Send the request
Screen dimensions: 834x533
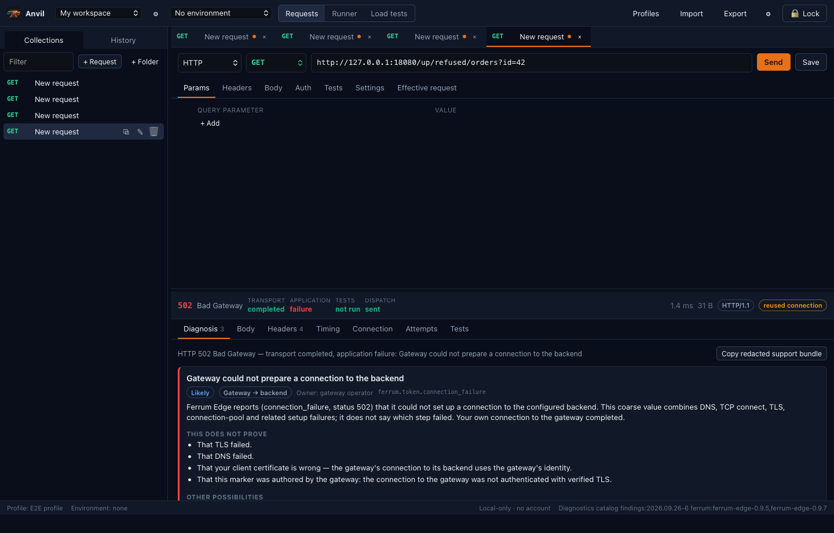click(773, 62)
